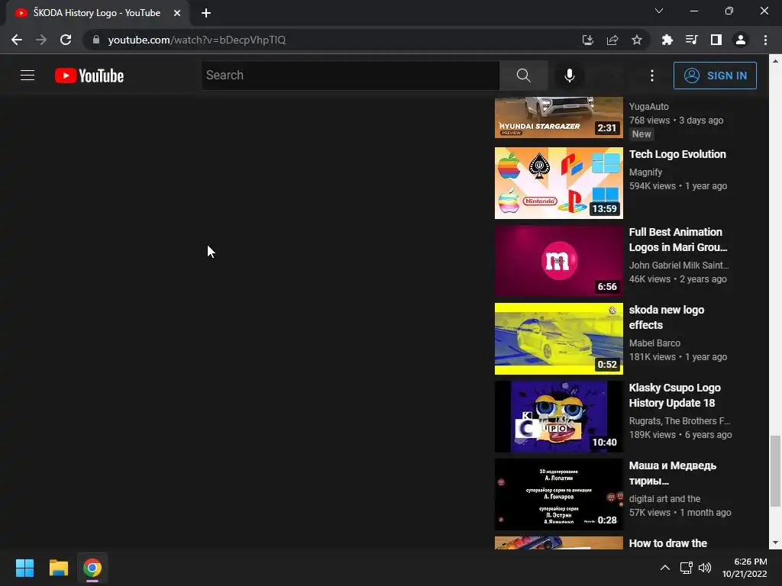Click the search magnifier button
This screenshot has width=782, height=586.
click(x=523, y=76)
